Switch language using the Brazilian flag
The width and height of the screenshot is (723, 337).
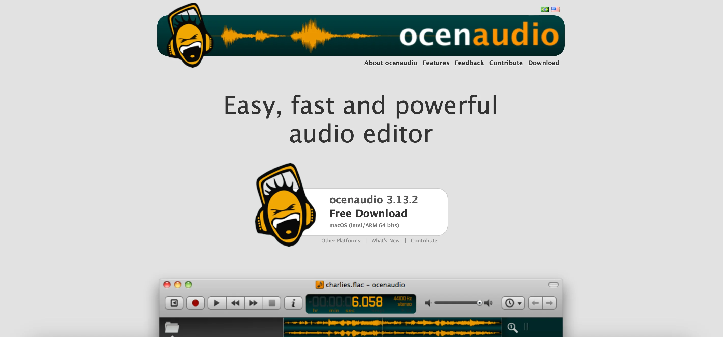pyautogui.click(x=544, y=9)
